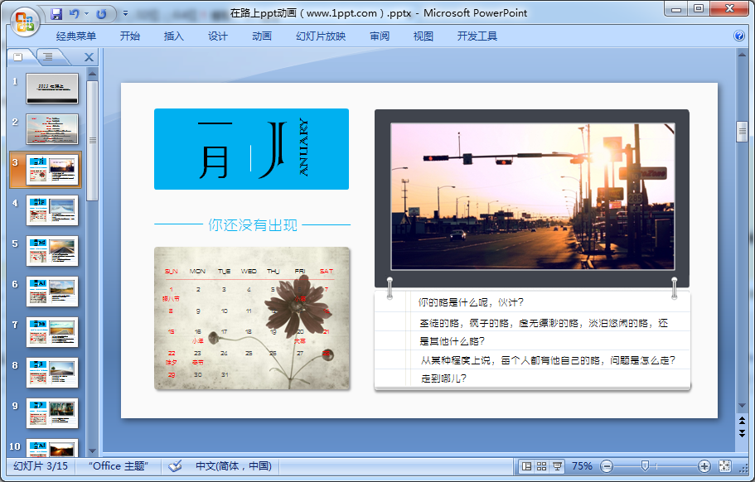Click "Office 主题" status bar entry
The image size is (755, 482).
(118, 466)
